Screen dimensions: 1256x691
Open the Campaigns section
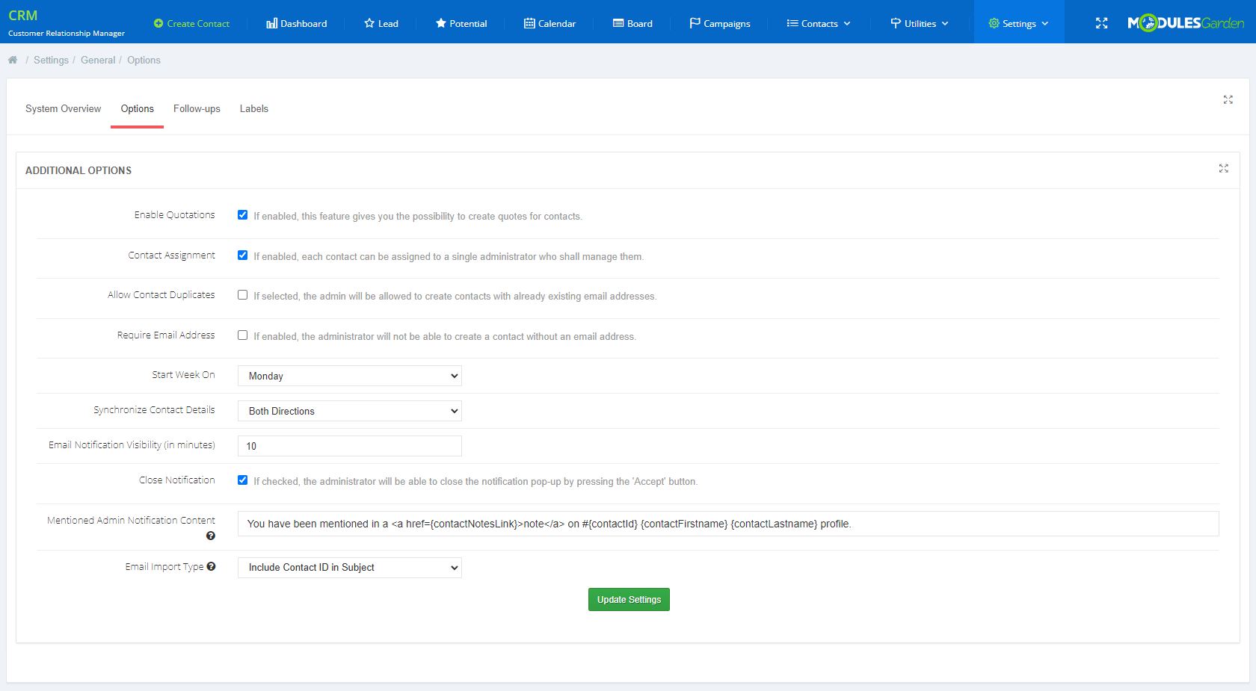[719, 23]
